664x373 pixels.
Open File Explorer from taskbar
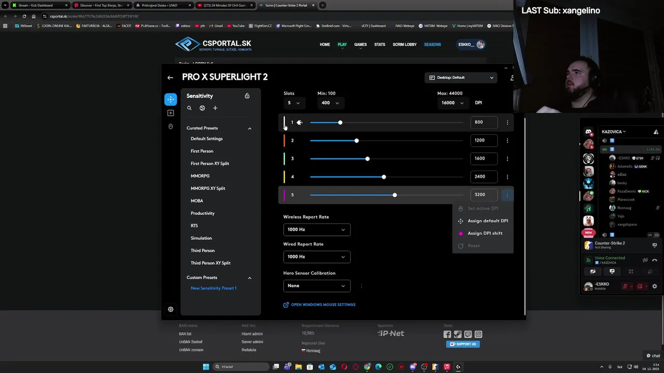pyautogui.click(x=298, y=367)
